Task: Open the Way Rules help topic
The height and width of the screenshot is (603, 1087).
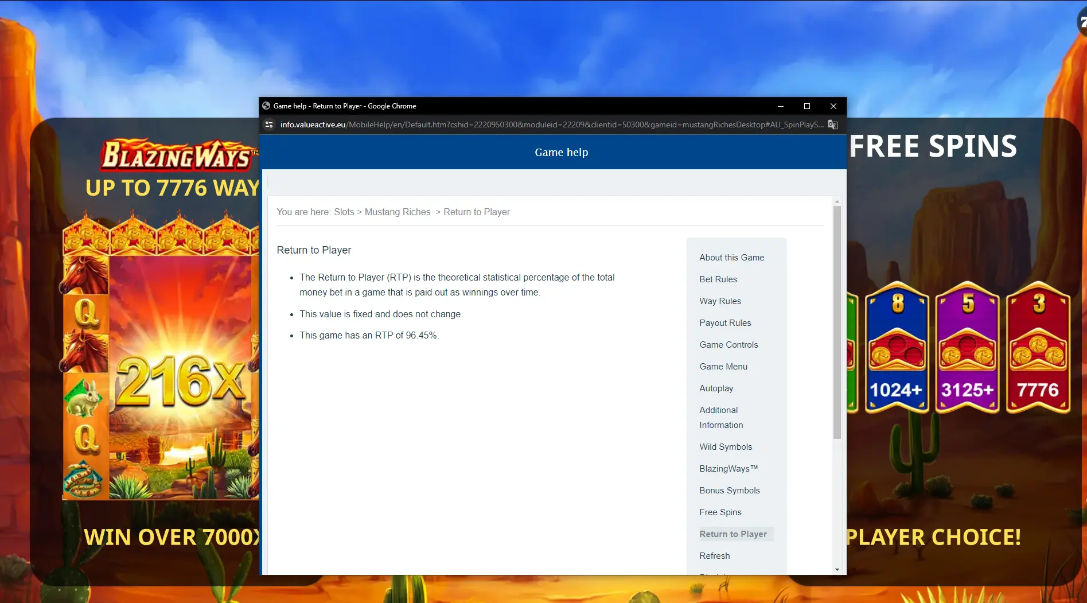Action: click(720, 301)
